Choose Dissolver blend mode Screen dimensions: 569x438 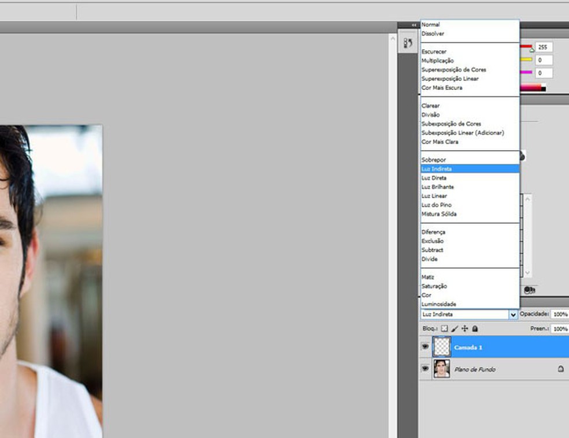[470, 33]
